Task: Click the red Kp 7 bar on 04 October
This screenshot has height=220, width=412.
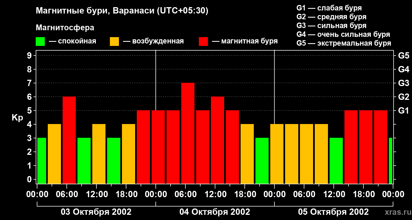Action: [188, 133]
